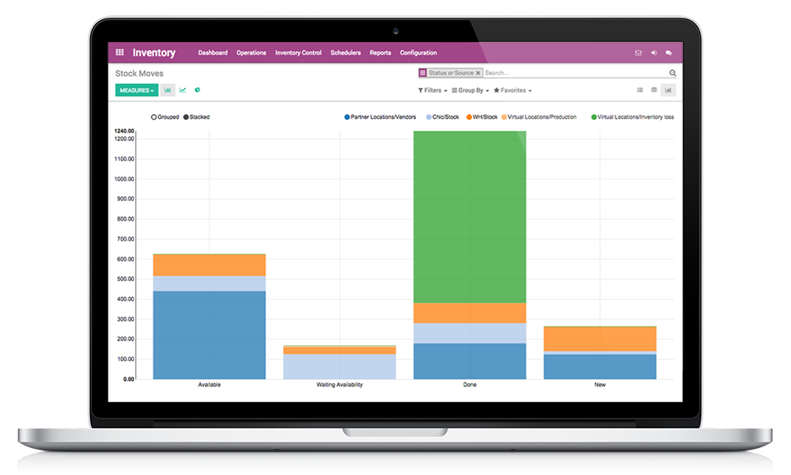The height and width of the screenshot is (475, 791).
Task: Switch to line chart mode
Action: pos(183,90)
